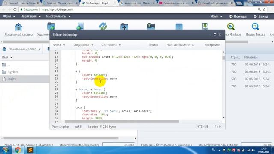Open the Навигация dropdown menu
274x154 pixels.
pyautogui.click(x=30, y=16)
